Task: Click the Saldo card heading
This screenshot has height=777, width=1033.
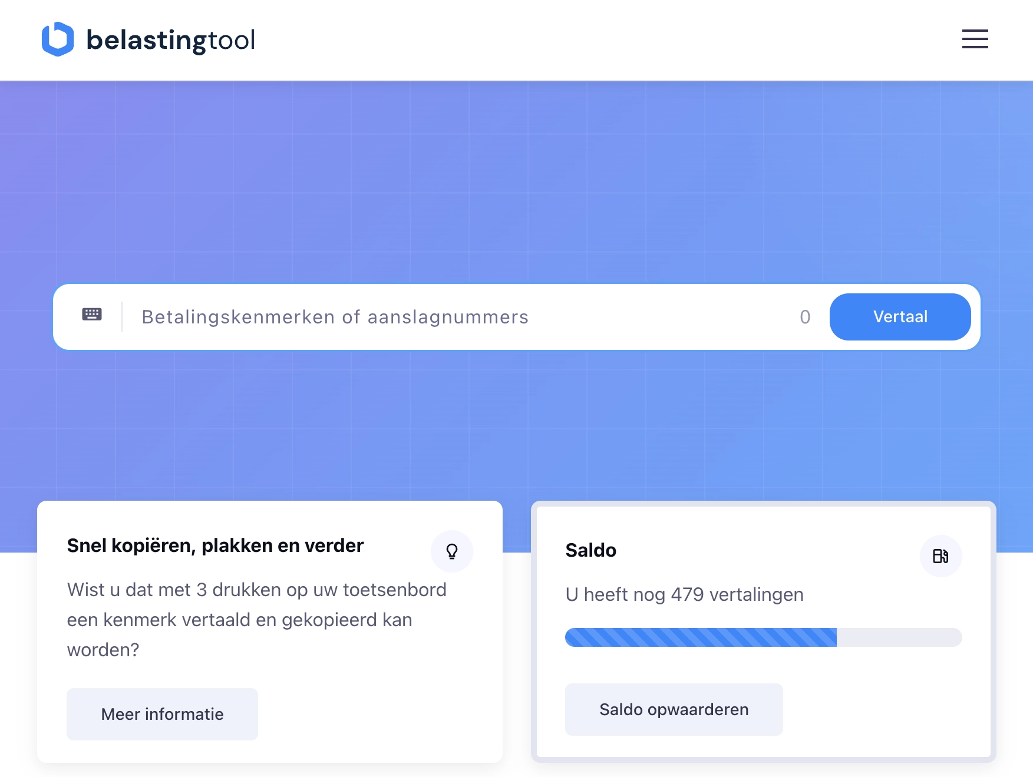Action: (x=591, y=550)
